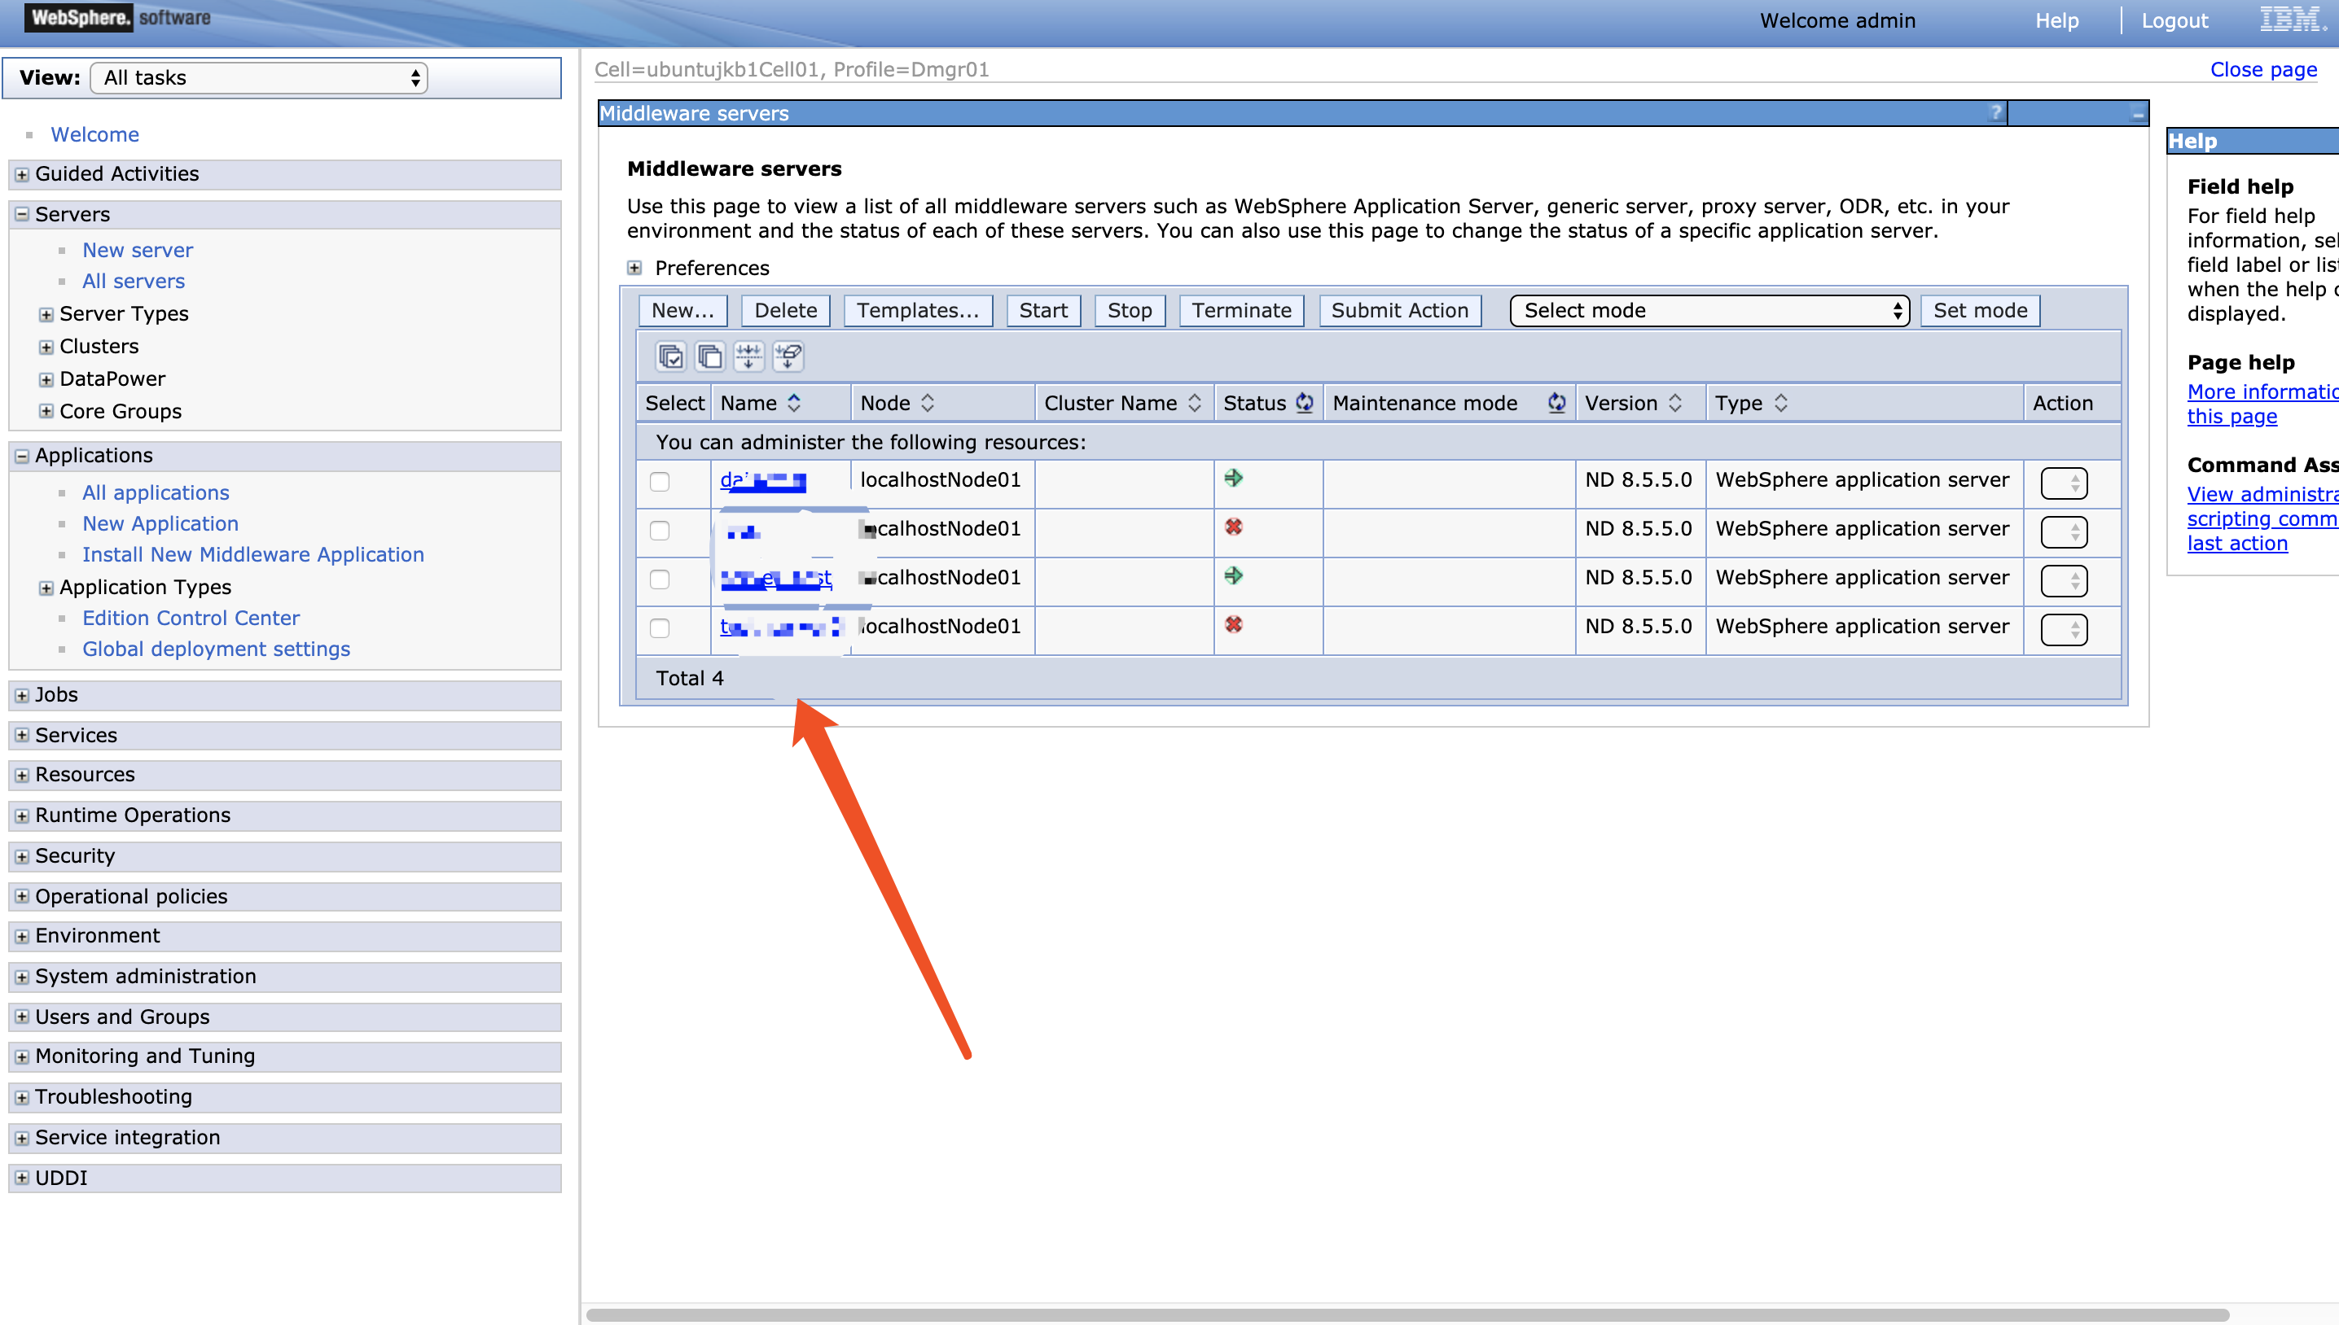
Task: Expand the Core Groups tree node
Action: [x=46, y=413]
